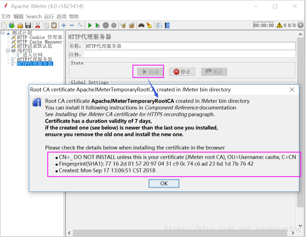The height and width of the screenshot is (237, 306).
Task: Click the 注释 comments input field
Action: pyautogui.click(x=190, y=54)
